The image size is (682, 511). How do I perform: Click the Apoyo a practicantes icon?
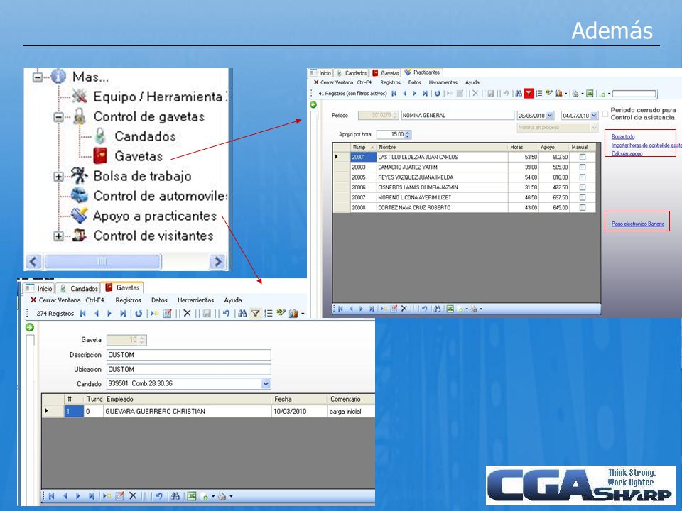pos(79,216)
